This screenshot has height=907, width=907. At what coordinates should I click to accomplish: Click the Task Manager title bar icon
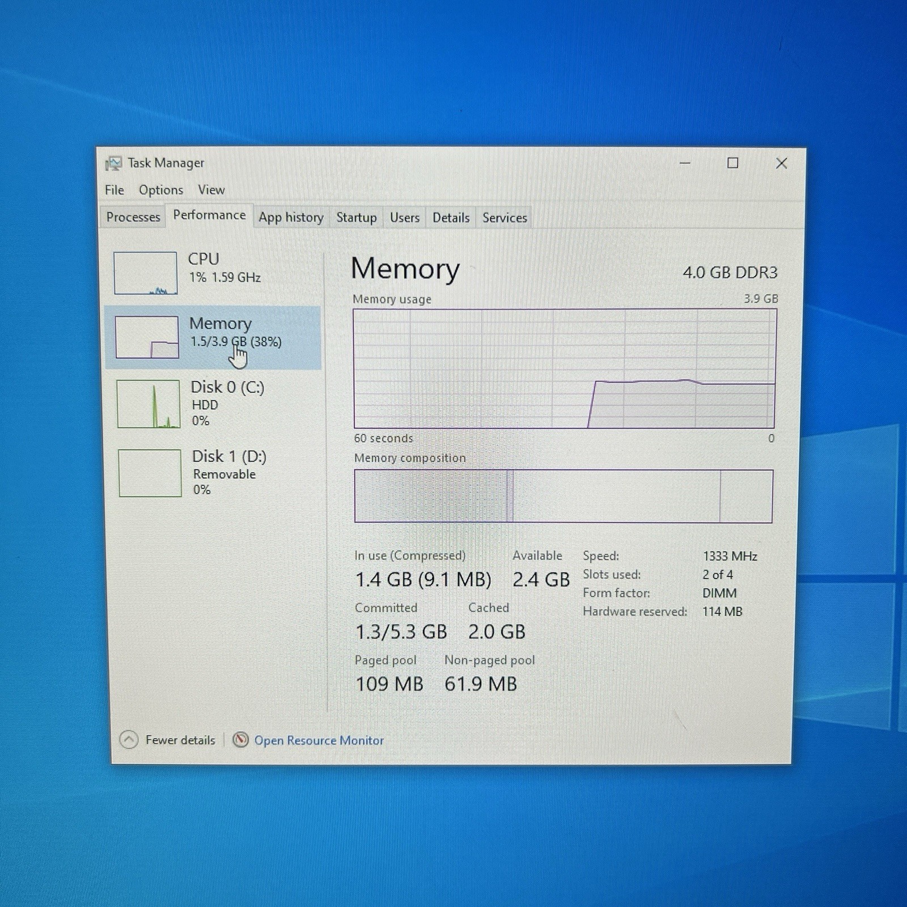coord(113,164)
